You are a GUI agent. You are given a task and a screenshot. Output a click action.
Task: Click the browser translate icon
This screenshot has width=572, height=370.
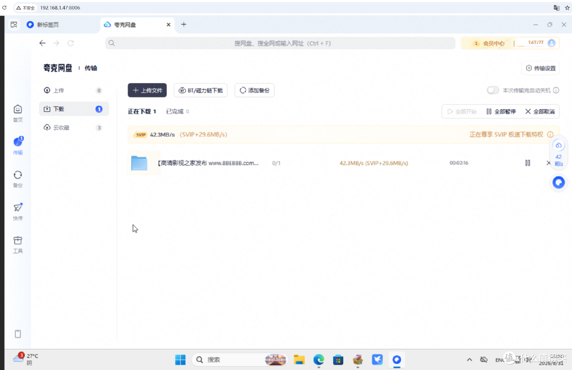(x=556, y=7)
